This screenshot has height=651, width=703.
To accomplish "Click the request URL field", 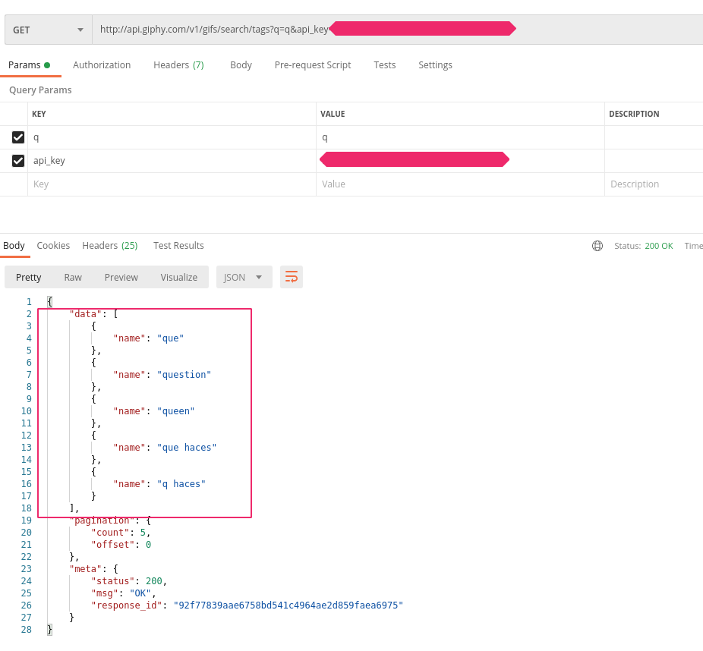I will 397,30.
